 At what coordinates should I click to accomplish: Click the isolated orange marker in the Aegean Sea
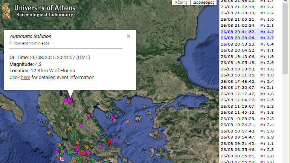pos(128,122)
